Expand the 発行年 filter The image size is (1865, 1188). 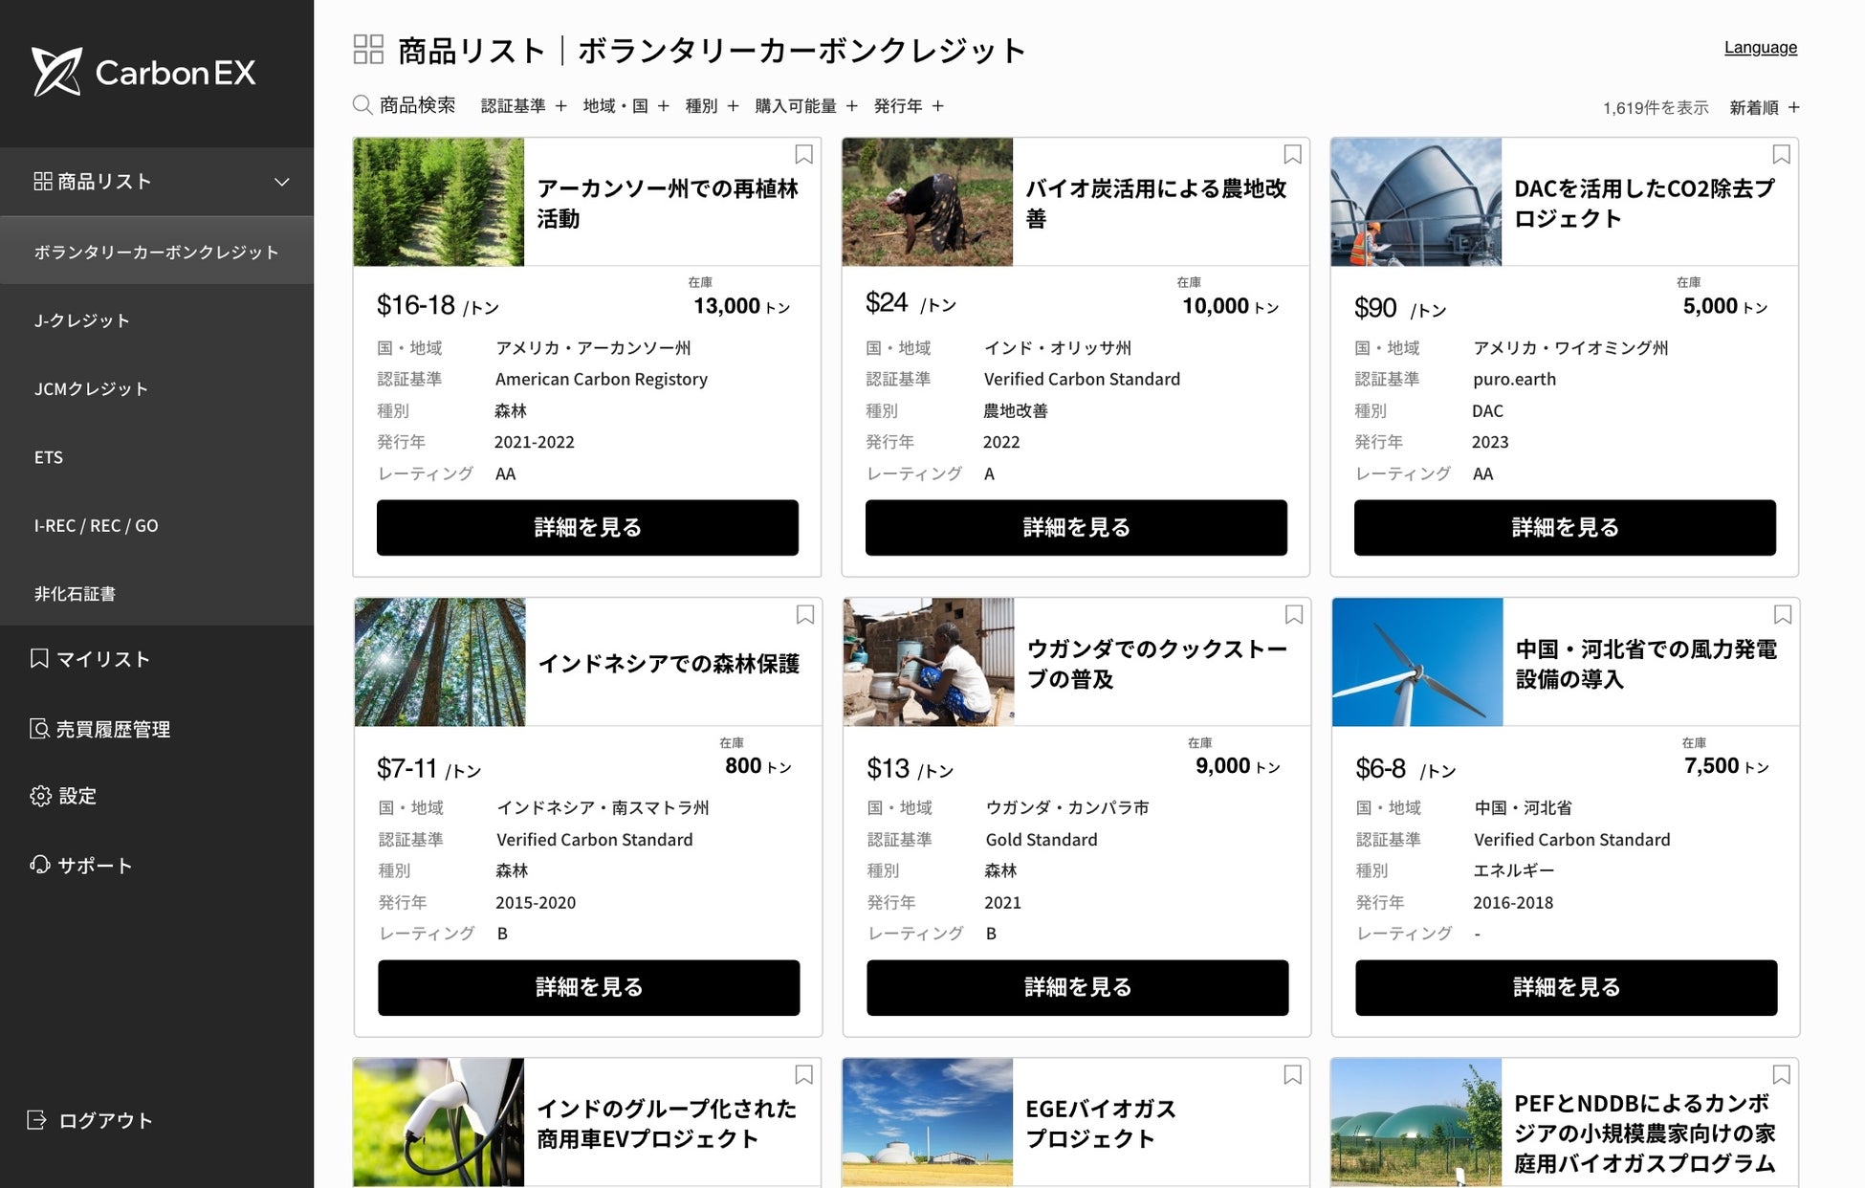[x=909, y=106]
